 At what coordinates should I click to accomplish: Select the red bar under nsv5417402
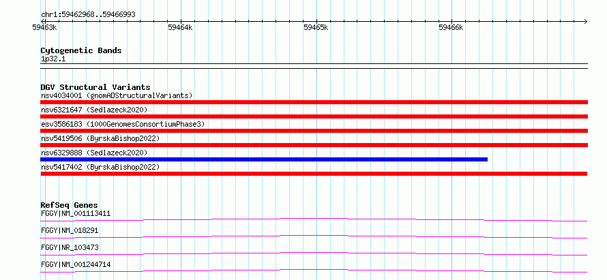(x=314, y=174)
